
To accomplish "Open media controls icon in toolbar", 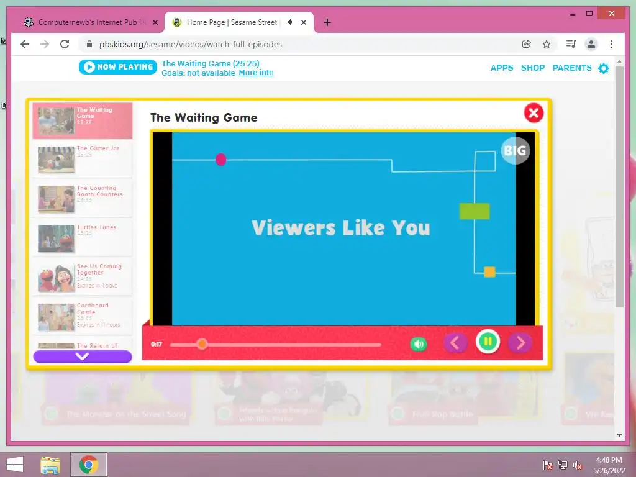I will pyautogui.click(x=571, y=44).
